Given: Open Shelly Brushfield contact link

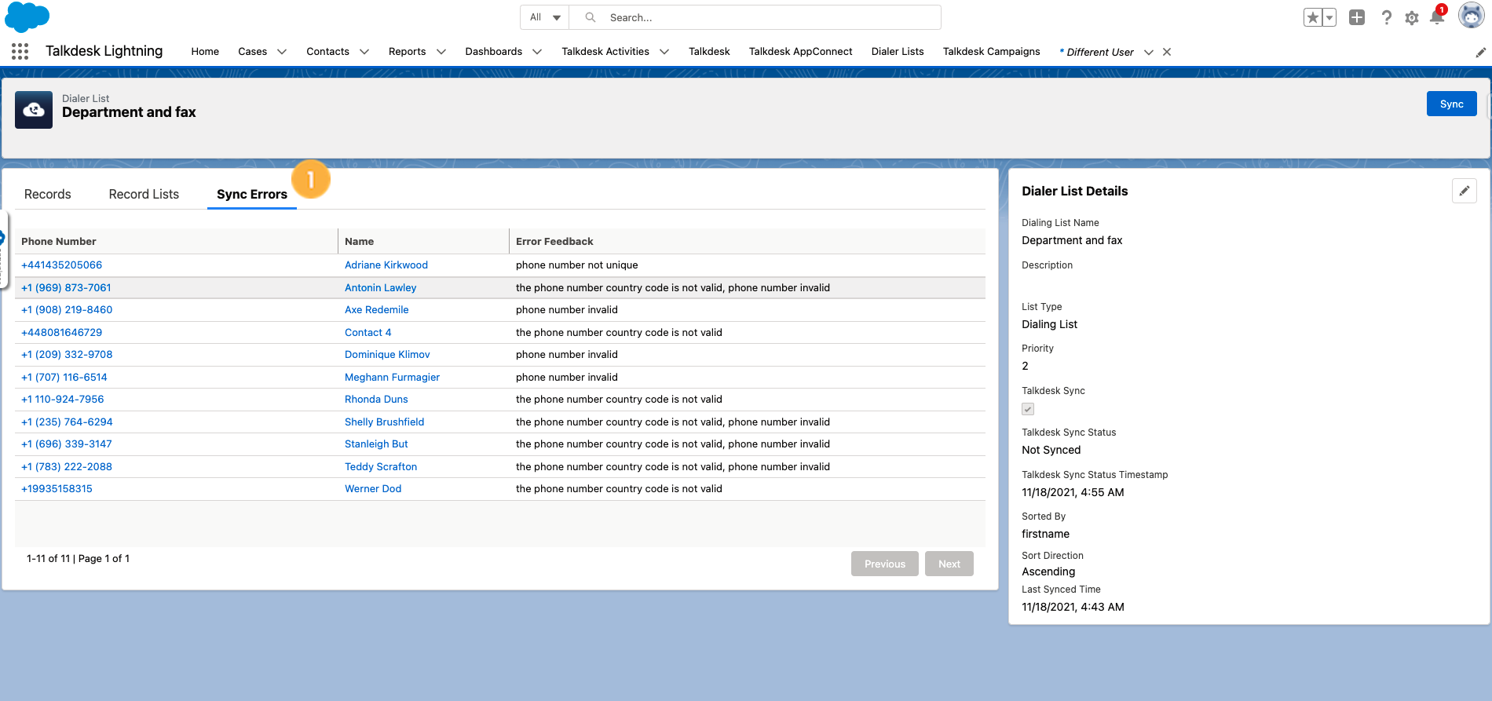Looking at the screenshot, I should [x=384, y=422].
